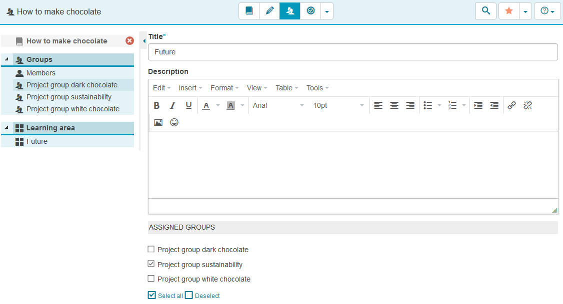The height and width of the screenshot is (304, 563).
Task: Open the font family Arial dropdown
Action: pos(278,105)
